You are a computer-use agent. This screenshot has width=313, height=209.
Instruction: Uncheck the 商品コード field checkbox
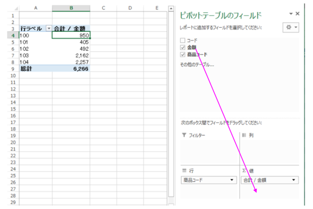pos(183,55)
